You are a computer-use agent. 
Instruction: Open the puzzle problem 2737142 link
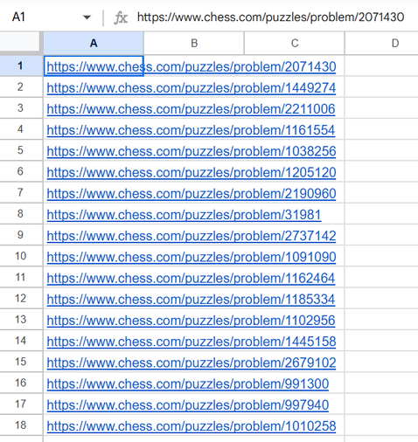[192, 236]
